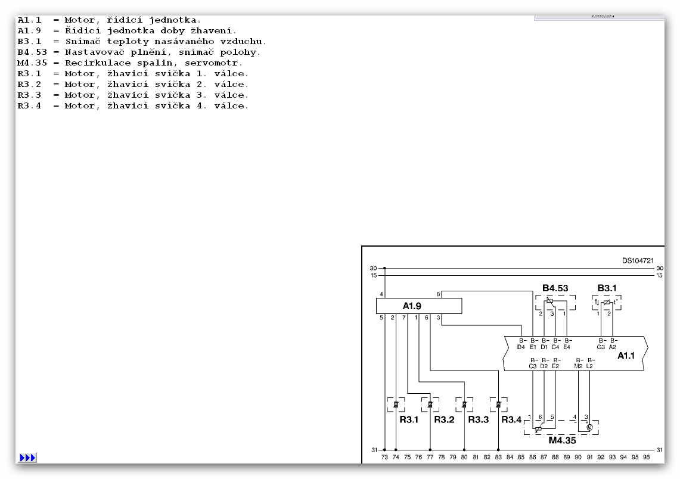Click the left '30' power rail label
Viewport: 680px width, 479px height.
374,268
